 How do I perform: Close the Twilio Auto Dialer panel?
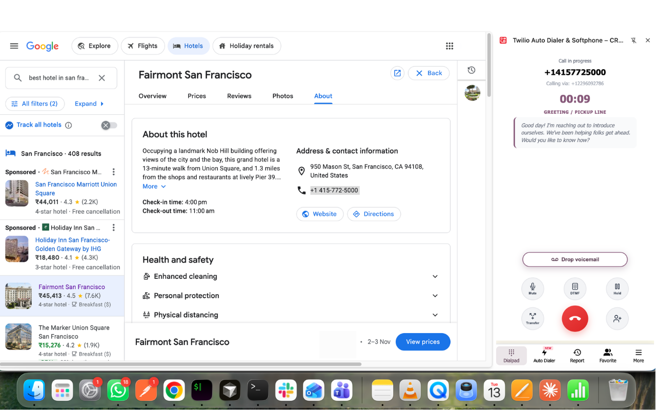pos(648,40)
